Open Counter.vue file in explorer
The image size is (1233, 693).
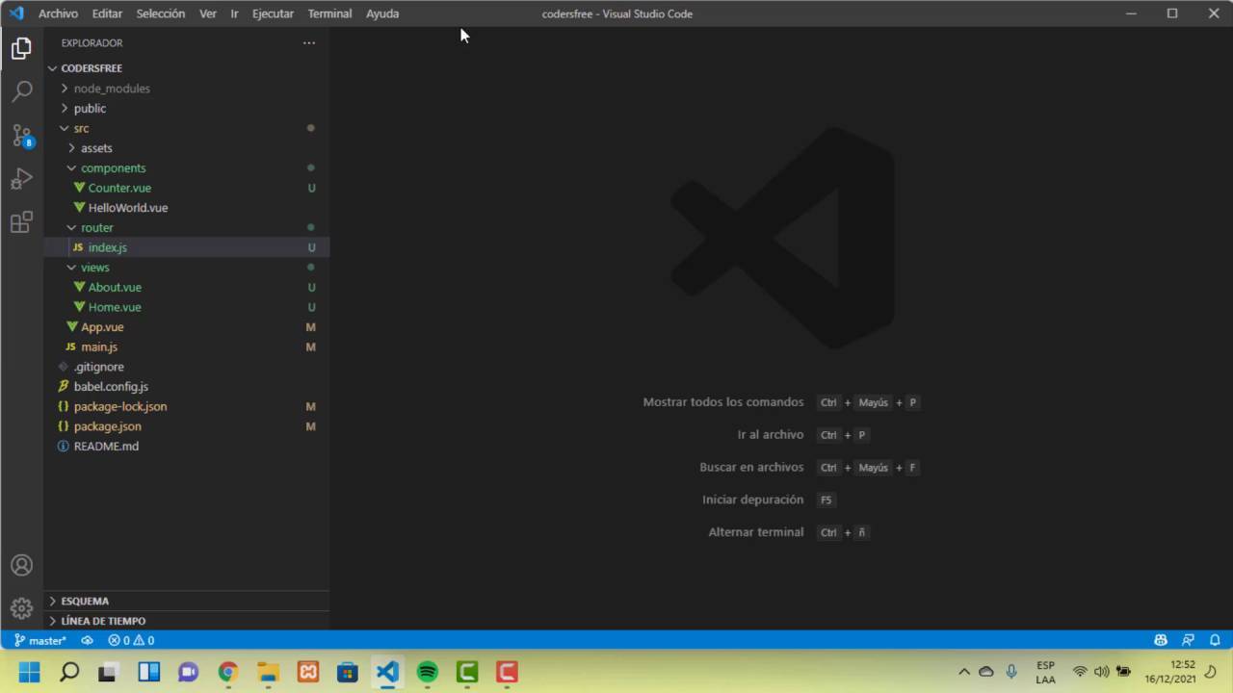119,188
